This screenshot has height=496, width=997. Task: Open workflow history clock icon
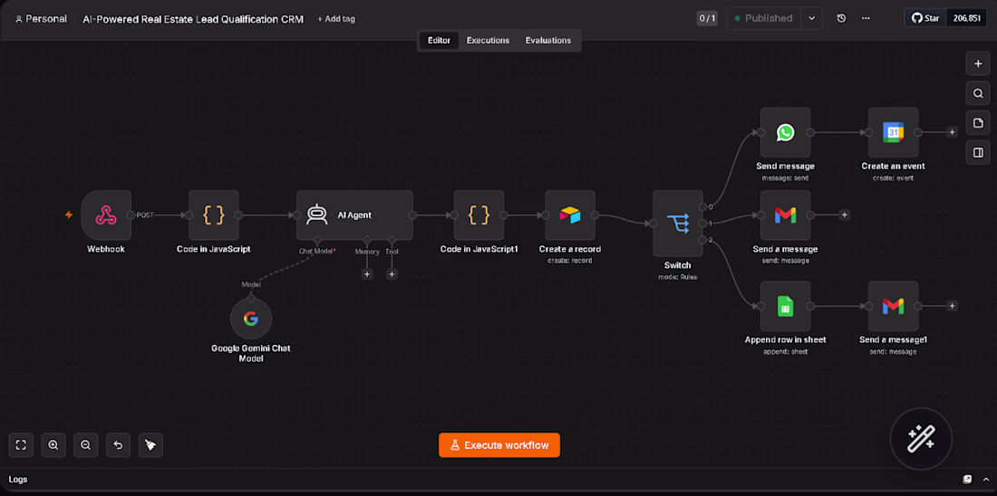(x=841, y=18)
